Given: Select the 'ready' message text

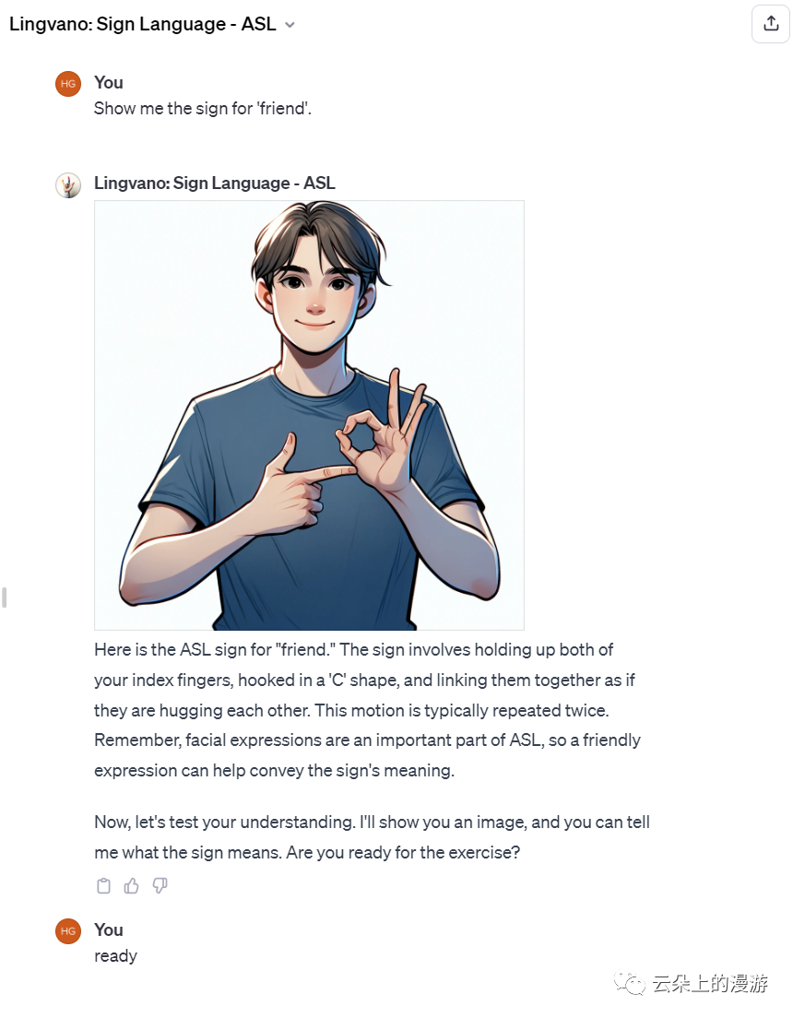Looking at the screenshot, I should point(115,955).
